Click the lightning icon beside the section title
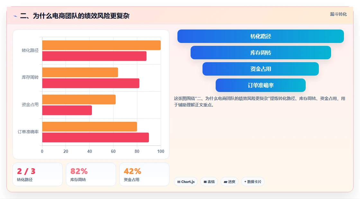The width and height of the screenshot is (360, 199). point(15,16)
